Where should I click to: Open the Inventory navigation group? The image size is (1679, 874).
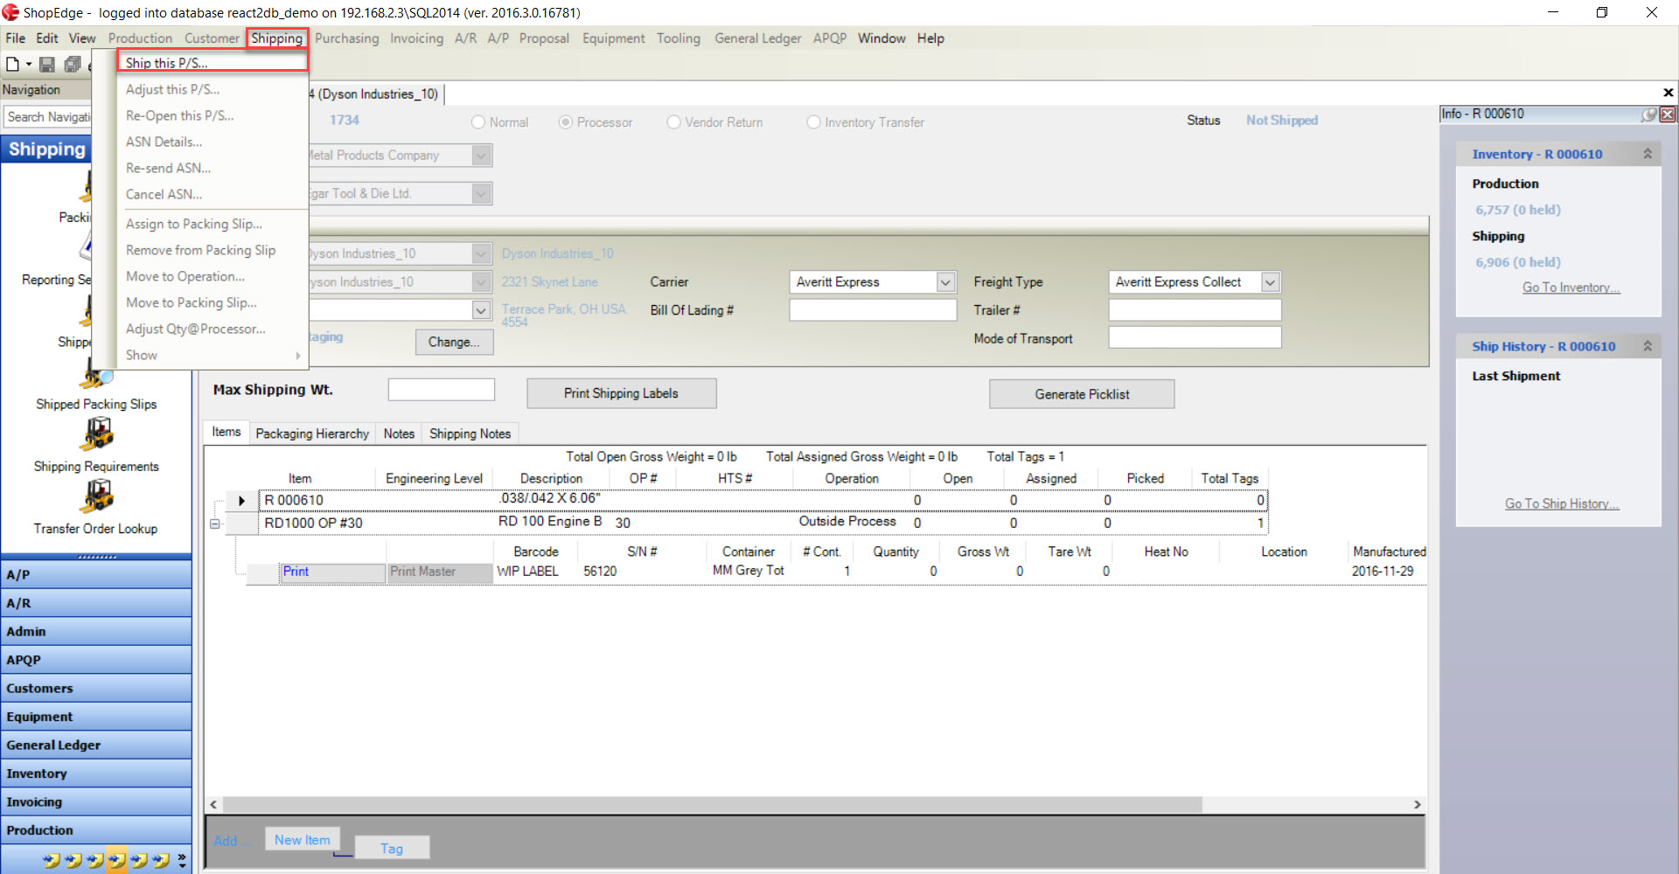tap(96, 773)
